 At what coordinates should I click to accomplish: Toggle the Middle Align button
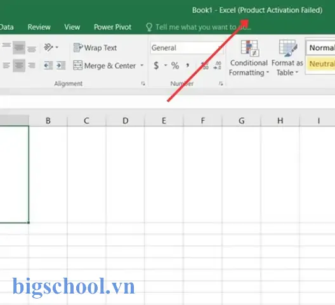click(19, 48)
